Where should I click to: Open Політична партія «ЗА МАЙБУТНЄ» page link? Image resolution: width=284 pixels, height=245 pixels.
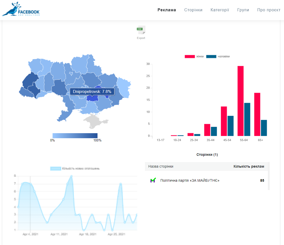[x=190, y=180]
